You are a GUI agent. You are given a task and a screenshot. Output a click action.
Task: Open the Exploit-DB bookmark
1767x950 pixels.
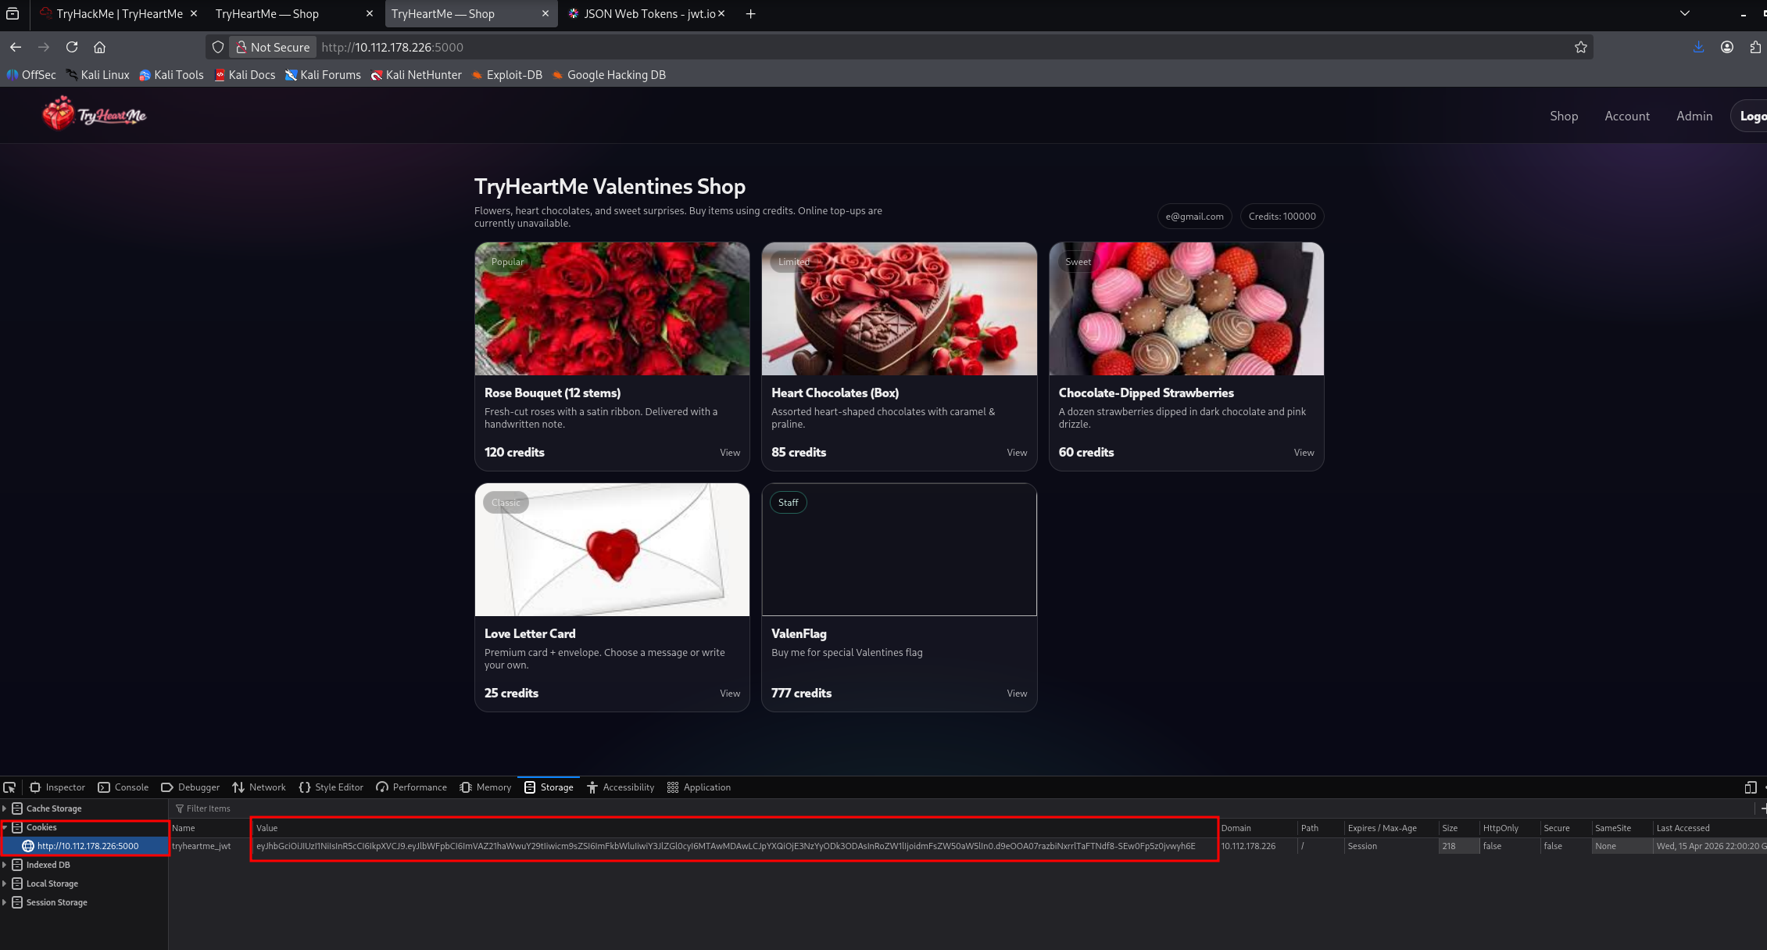click(506, 75)
